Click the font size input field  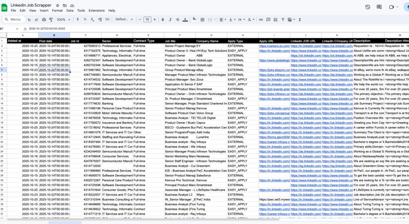(147, 19)
